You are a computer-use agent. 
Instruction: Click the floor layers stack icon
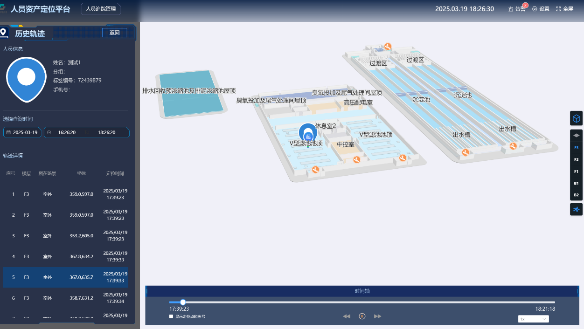(x=577, y=135)
